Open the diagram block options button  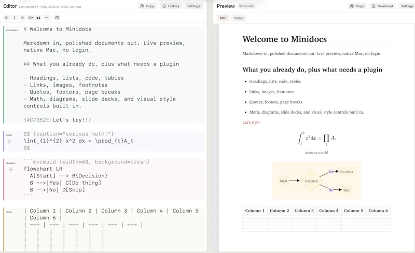pos(11,170)
